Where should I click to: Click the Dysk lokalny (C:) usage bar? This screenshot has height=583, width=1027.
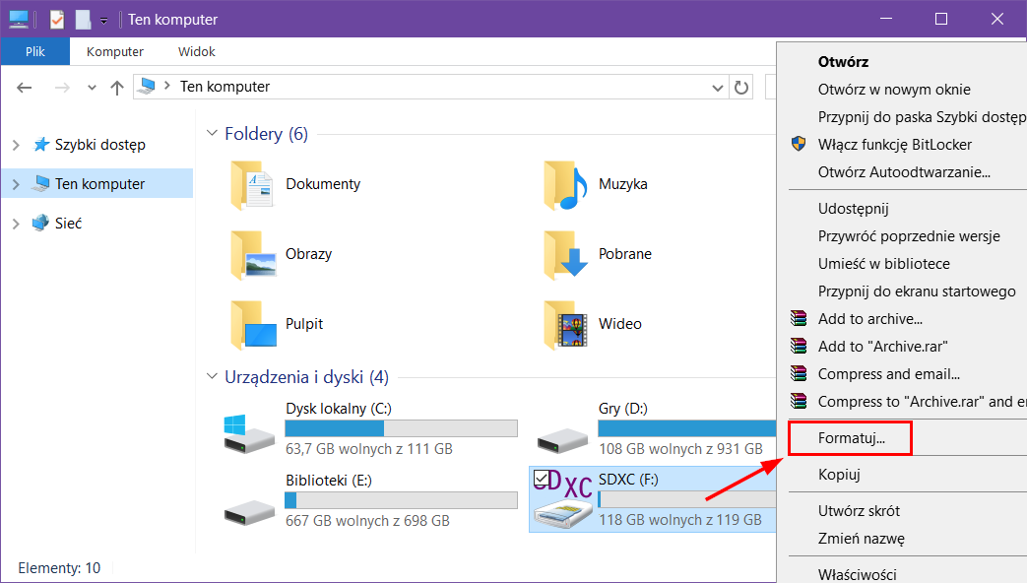coord(401,428)
